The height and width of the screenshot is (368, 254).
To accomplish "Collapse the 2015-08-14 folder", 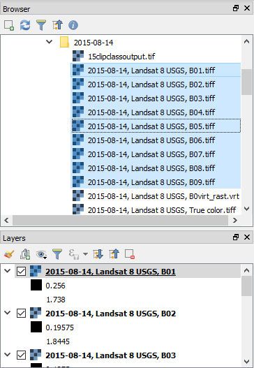I will coord(50,42).
